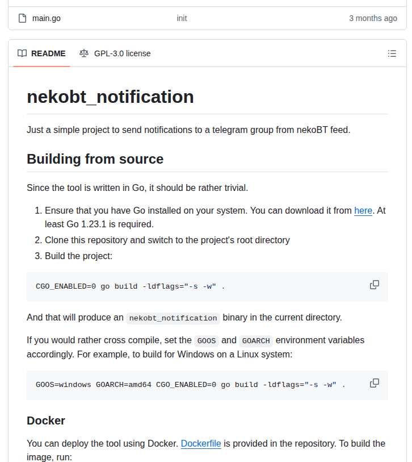Click the 'Building from source' heading

click(95, 159)
